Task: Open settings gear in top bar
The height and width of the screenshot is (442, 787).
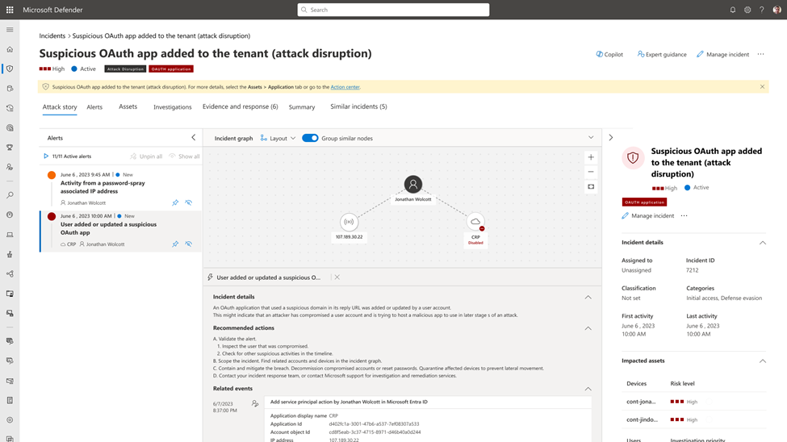Action: pos(747,10)
